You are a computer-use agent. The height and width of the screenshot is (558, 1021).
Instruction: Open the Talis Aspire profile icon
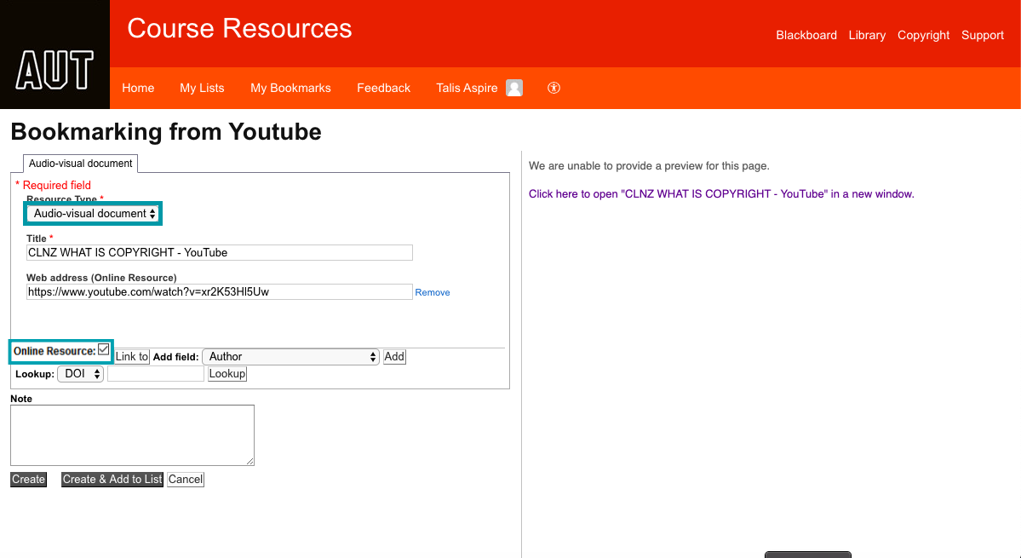click(513, 88)
